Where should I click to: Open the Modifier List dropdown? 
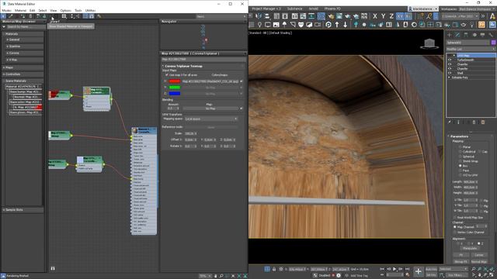471,50
